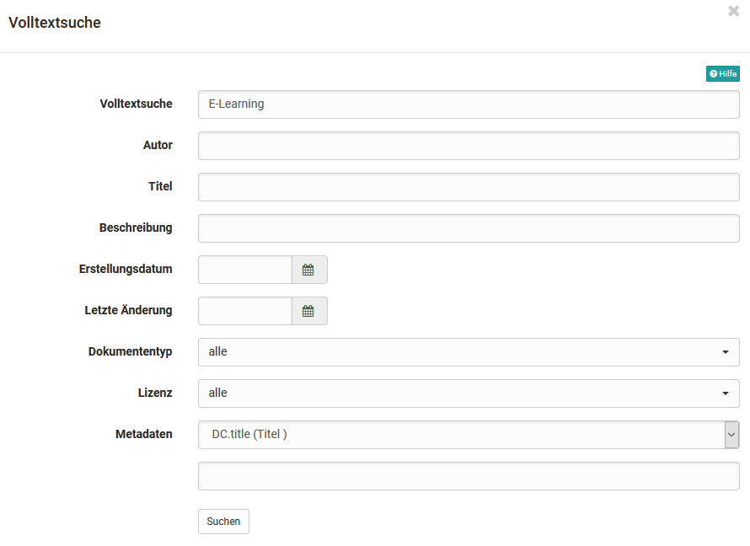Screen dimensions: 750x546
Task: Open the Metadaten DC.title selector
Action: pos(468,435)
